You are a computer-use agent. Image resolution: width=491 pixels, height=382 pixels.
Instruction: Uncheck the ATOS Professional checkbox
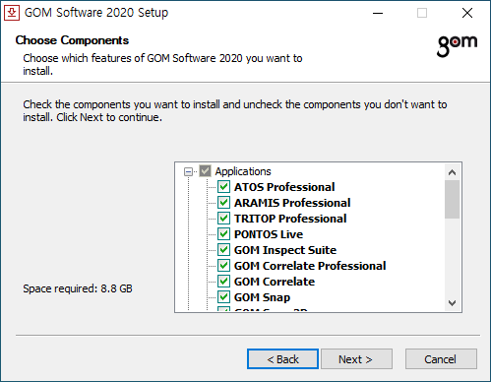224,187
